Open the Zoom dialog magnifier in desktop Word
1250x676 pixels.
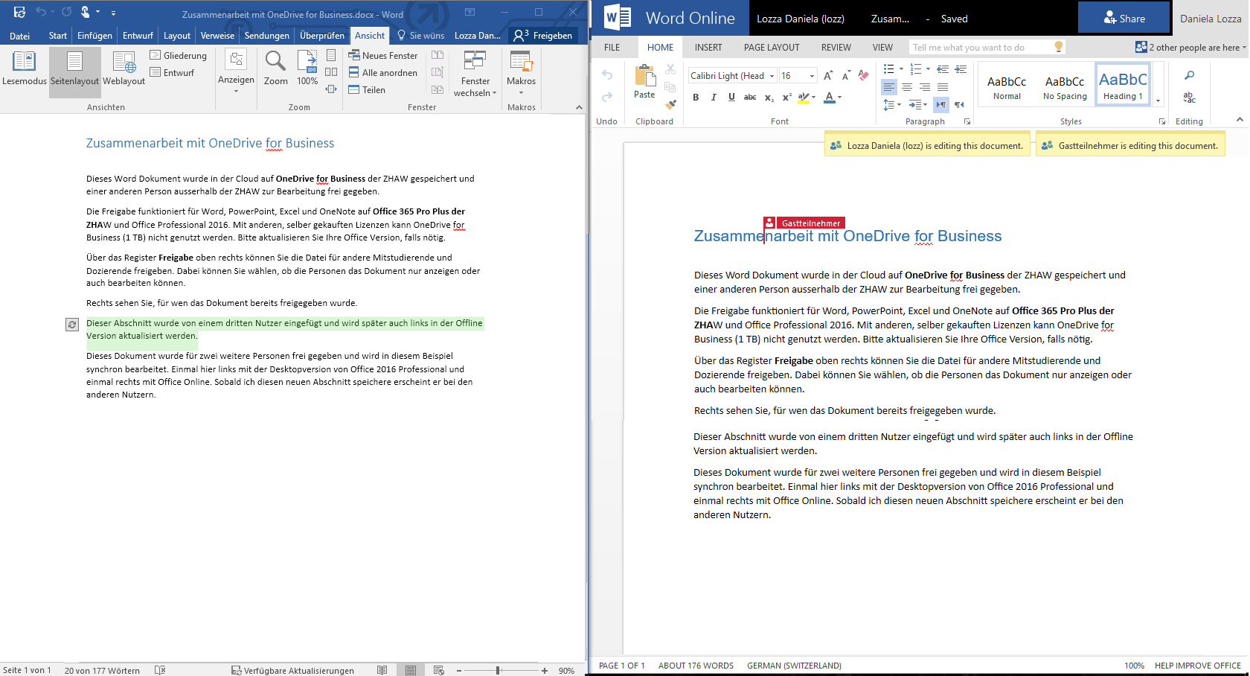275,68
